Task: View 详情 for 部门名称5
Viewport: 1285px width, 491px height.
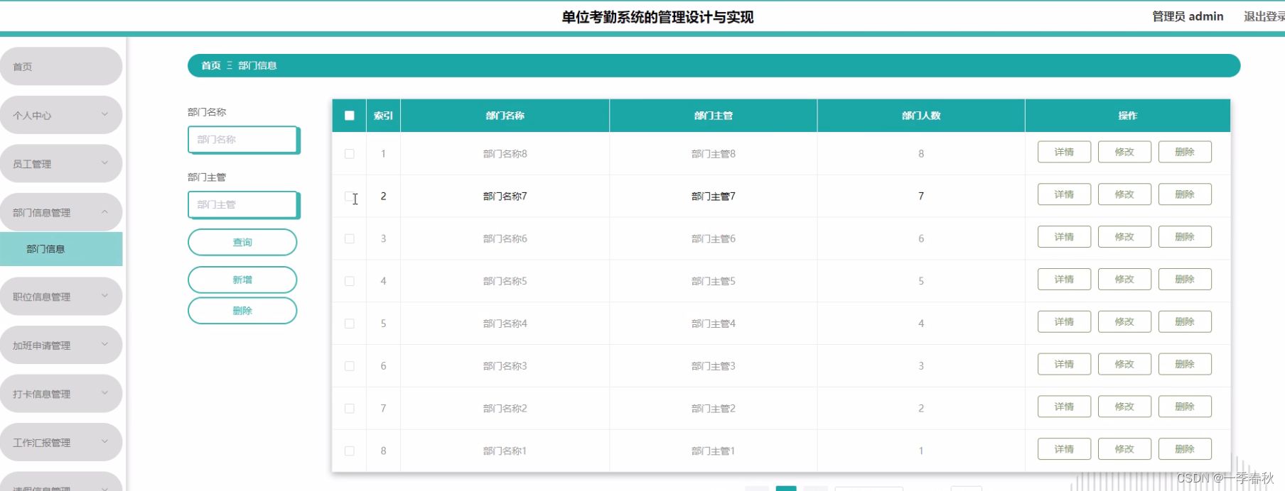Action: 1064,280
